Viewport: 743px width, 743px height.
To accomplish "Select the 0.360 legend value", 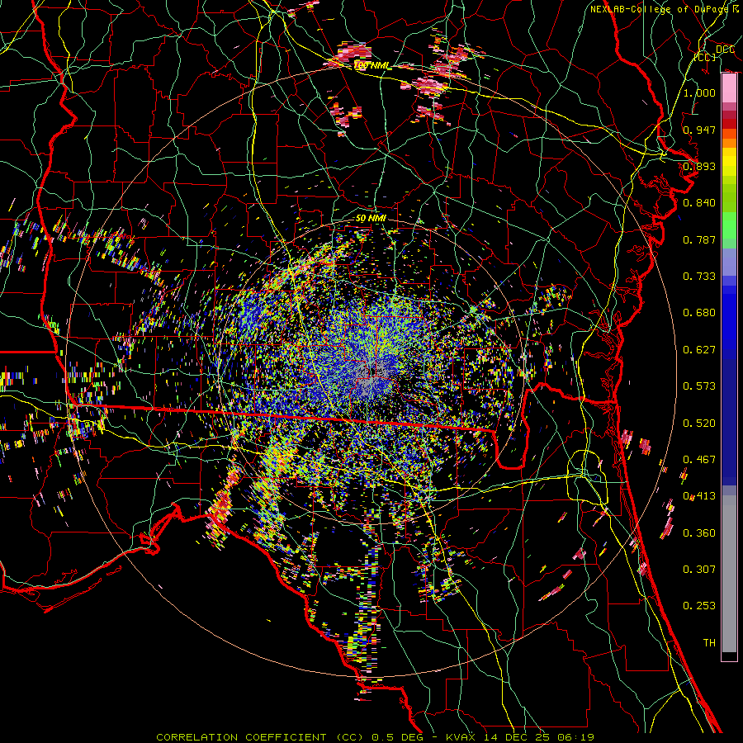I will click(699, 533).
